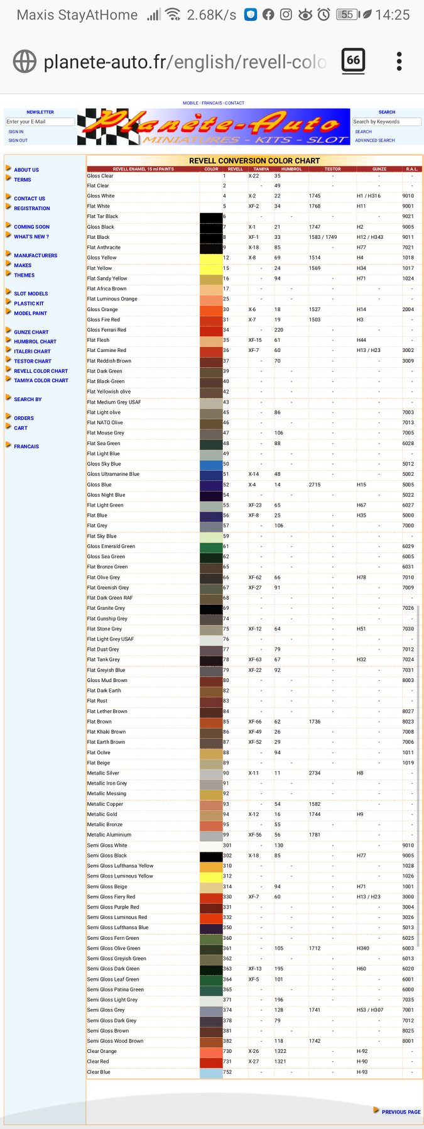Tap the planete-auto.fr address bar URL

[185, 62]
